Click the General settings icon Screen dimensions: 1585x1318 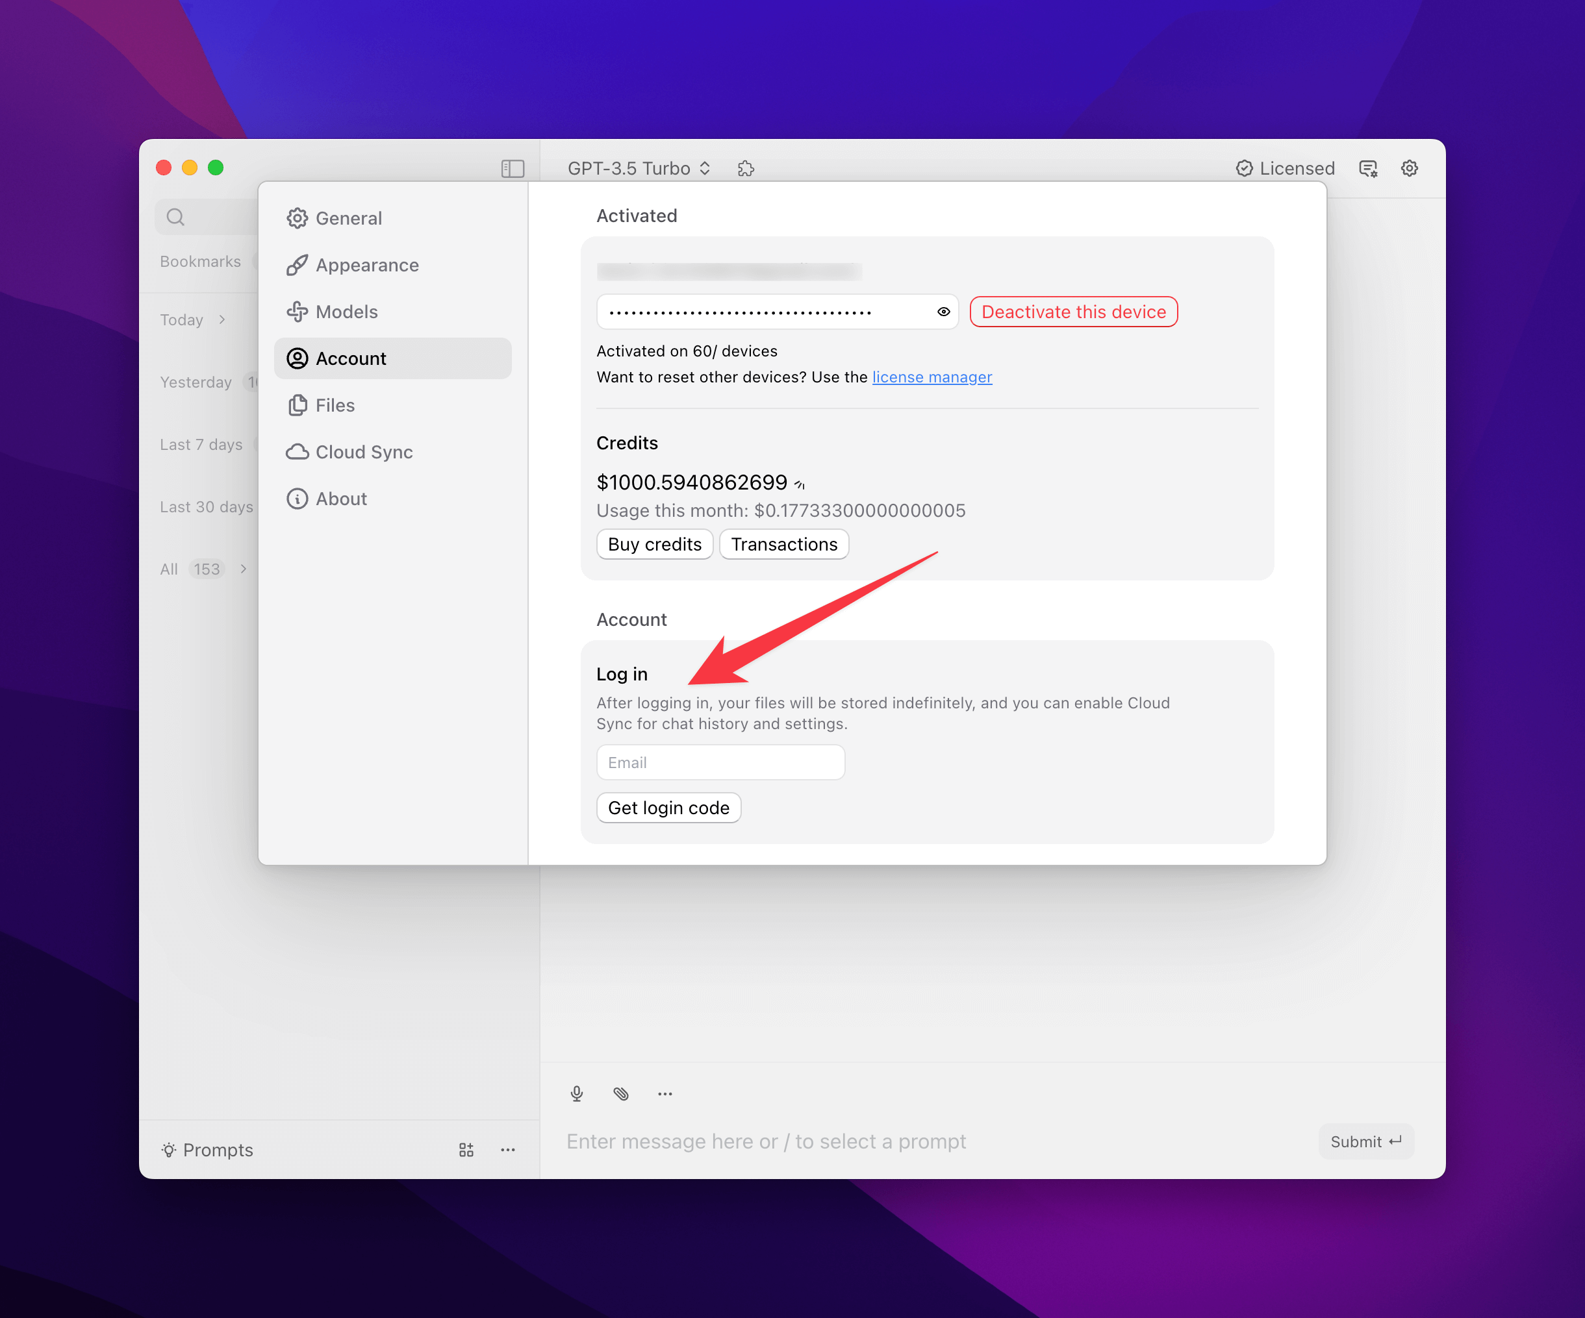click(296, 218)
